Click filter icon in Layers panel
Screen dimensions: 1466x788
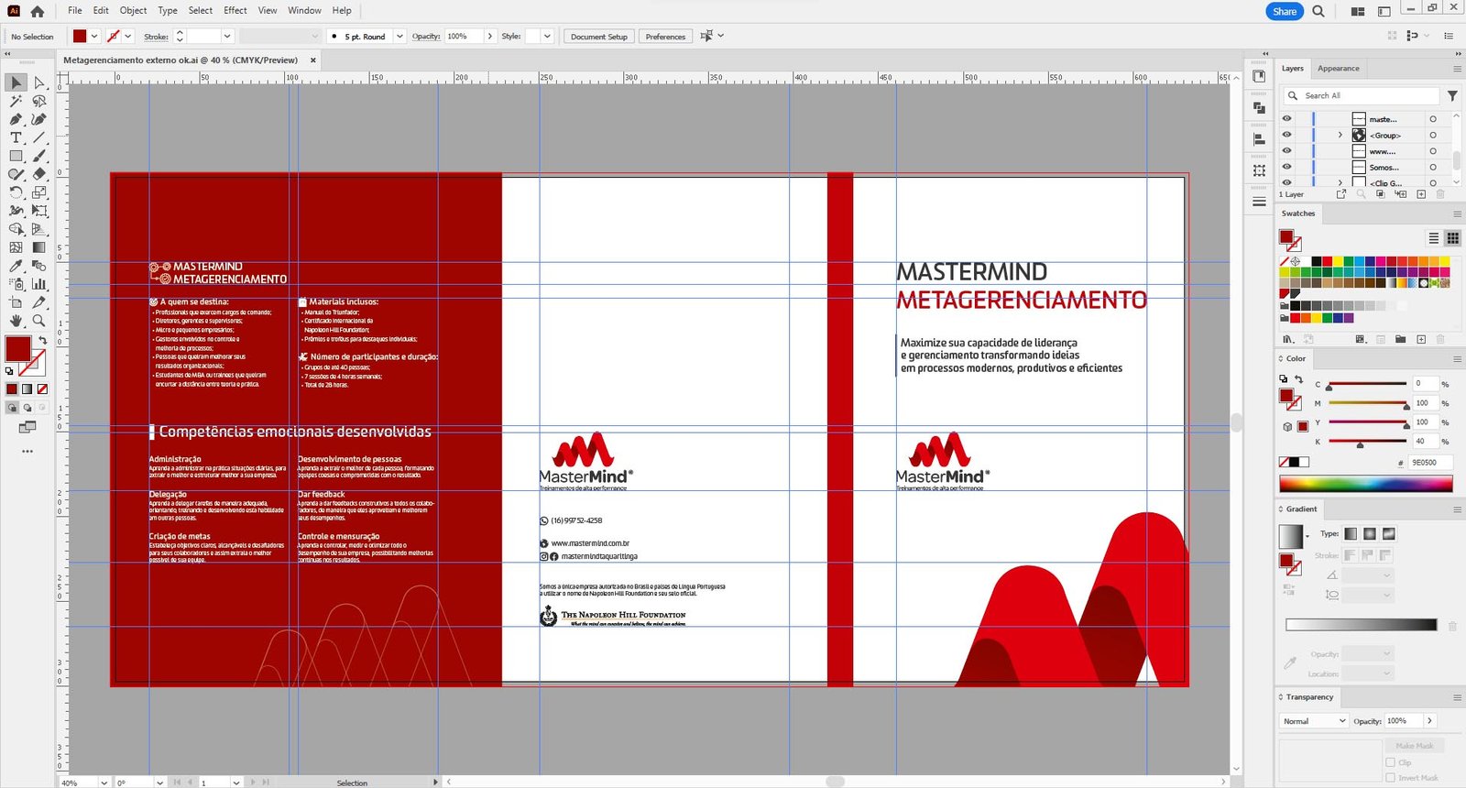click(1452, 95)
